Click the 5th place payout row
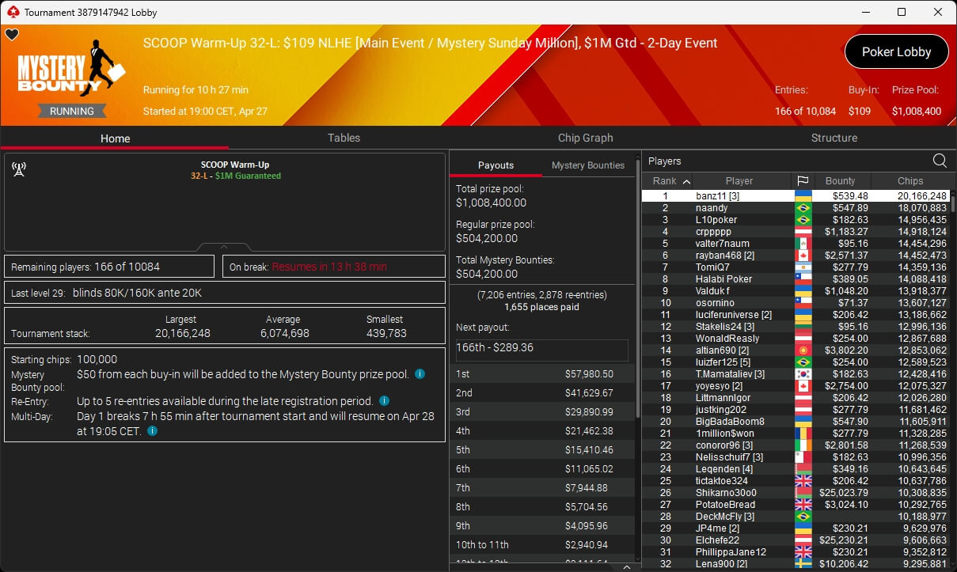 (x=541, y=449)
